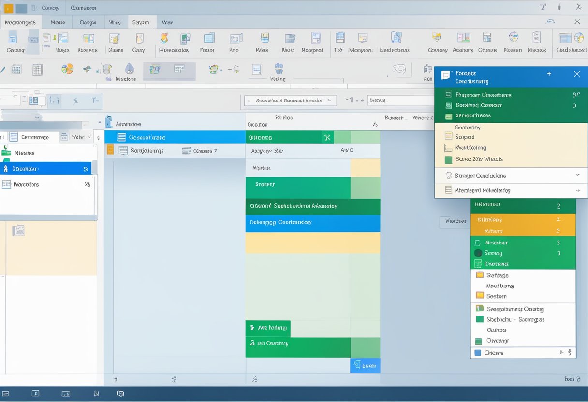Switch to the View ribbon tab
588x402 pixels.
[x=167, y=22]
